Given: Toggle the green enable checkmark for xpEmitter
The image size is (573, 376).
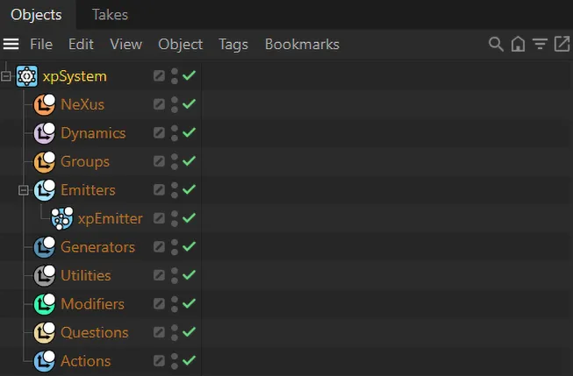Looking at the screenshot, I should pyautogui.click(x=189, y=218).
